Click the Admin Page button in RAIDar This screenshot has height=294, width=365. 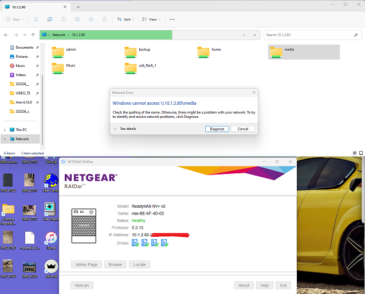point(88,264)
